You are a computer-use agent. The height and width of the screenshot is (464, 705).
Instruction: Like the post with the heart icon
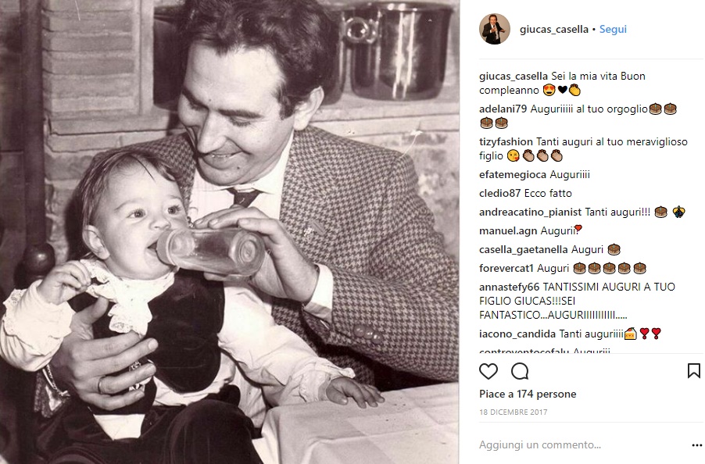(488, 372)
